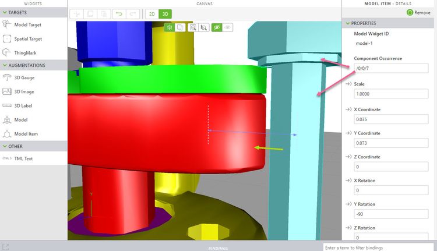Viewport: 437px width, 251px height.
Task: Click the mate/align components icon
Action: pos(180,27)
